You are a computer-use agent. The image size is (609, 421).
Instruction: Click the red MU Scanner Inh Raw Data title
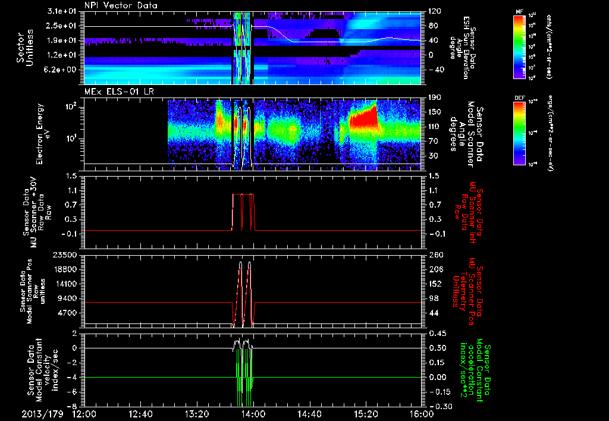point(468,212)
